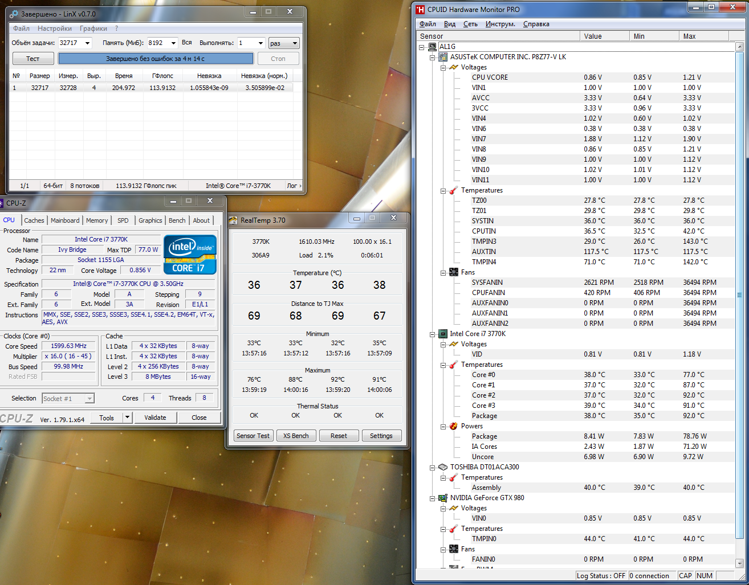The width and height of the screenshot is (749, 585).
Task: Click the Voltages icon under ASUSTeK P8Z77-V LK
Action: [x=454, y=67]
